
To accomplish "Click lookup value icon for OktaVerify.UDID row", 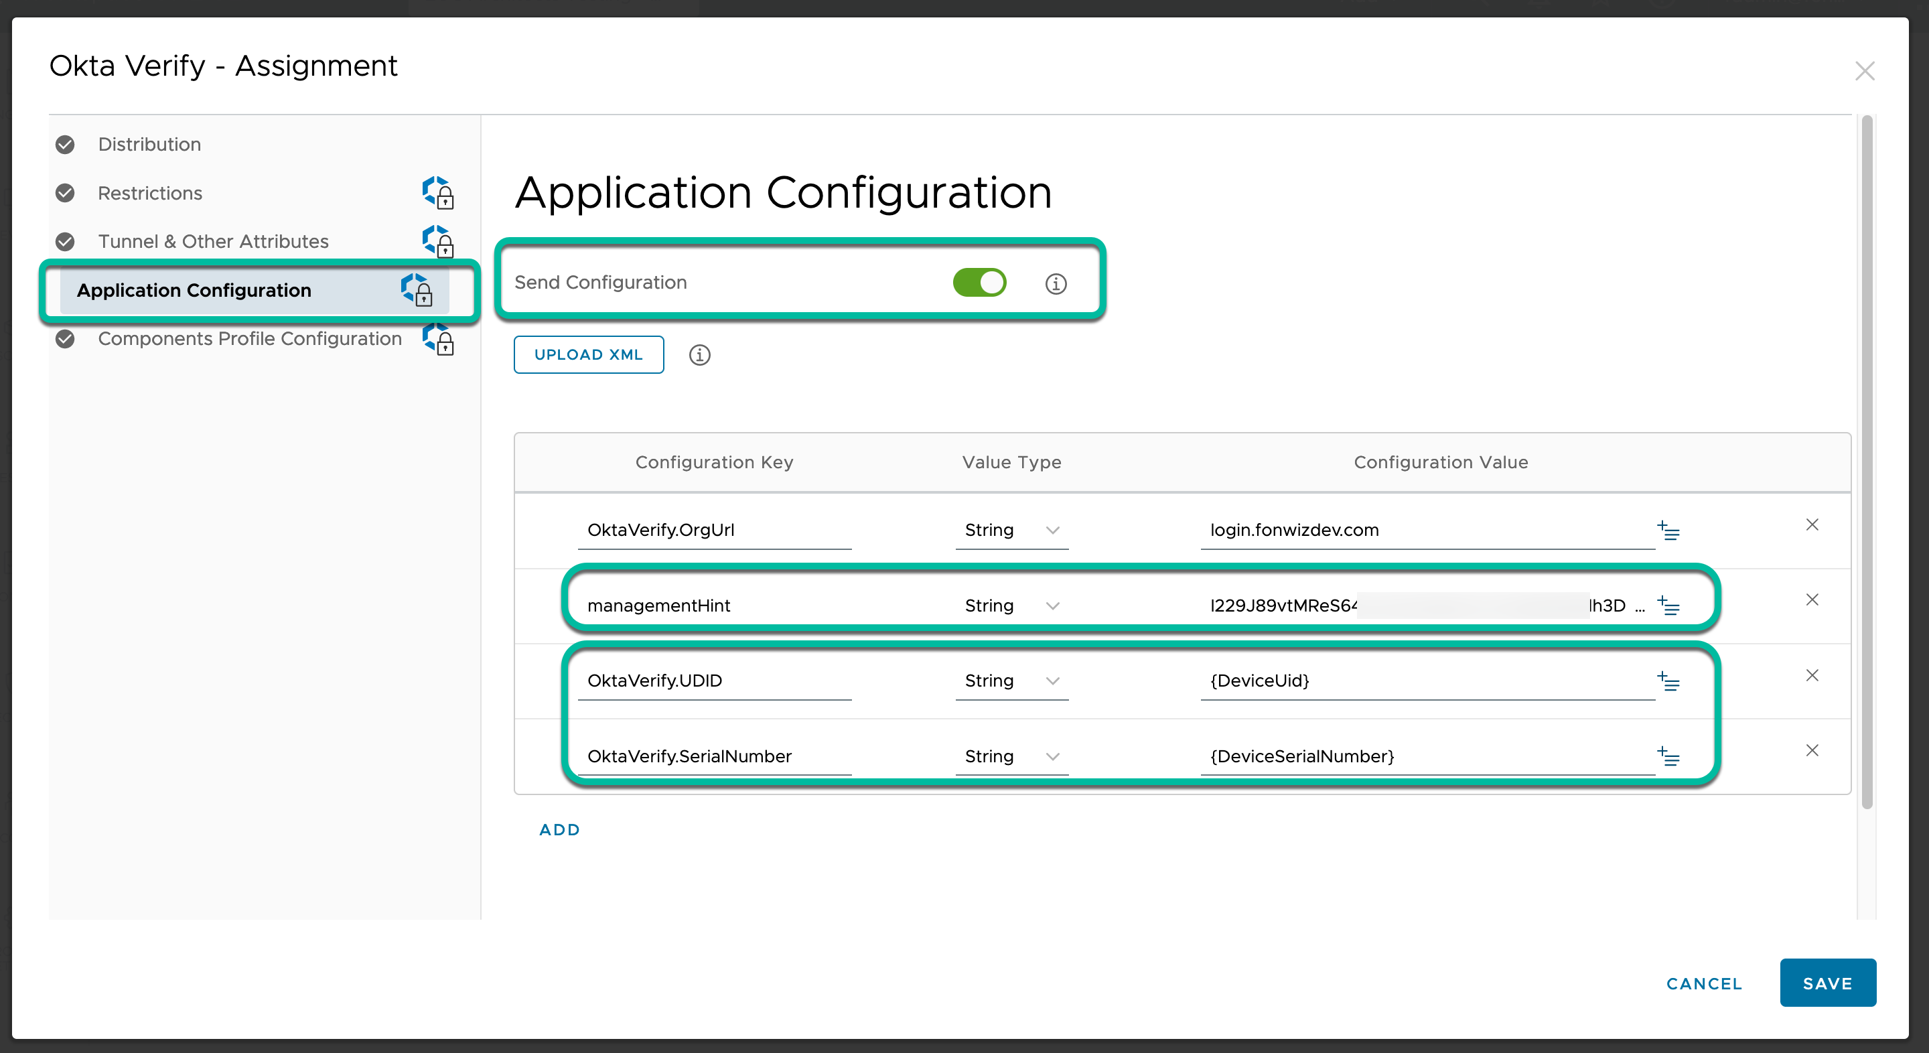I will tap(1668, 681).
